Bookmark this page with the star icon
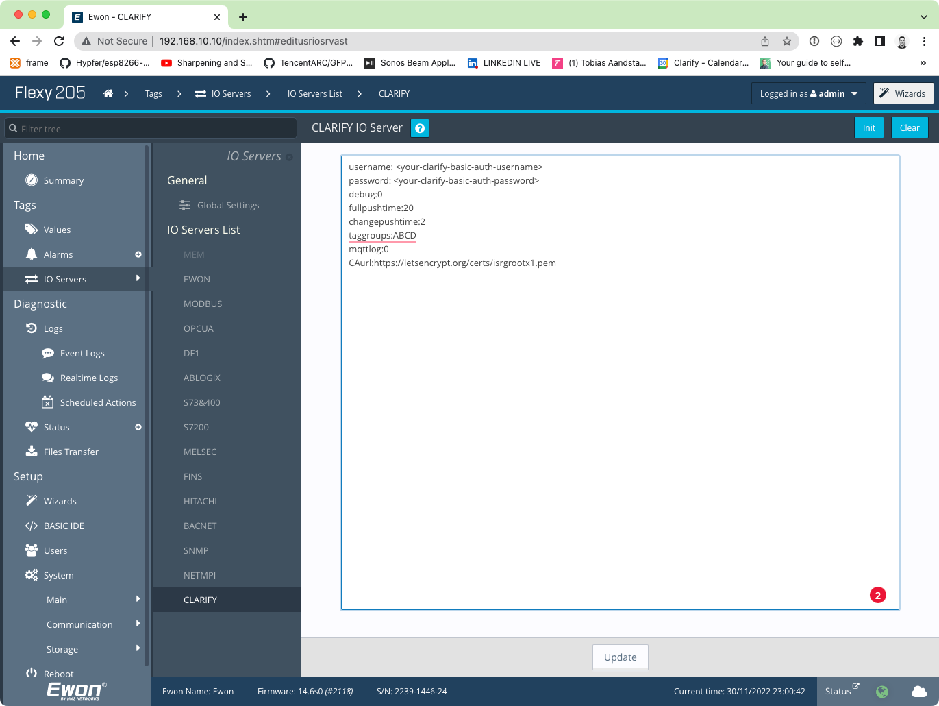939x706 pixels. 787,41
